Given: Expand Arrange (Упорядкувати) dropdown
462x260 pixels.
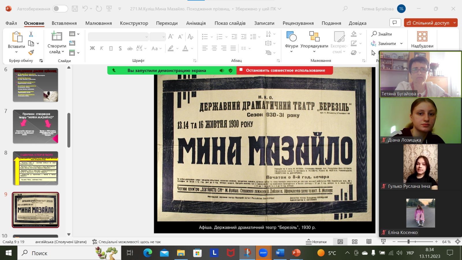Looking at the screenshot, I should [314, 52].
